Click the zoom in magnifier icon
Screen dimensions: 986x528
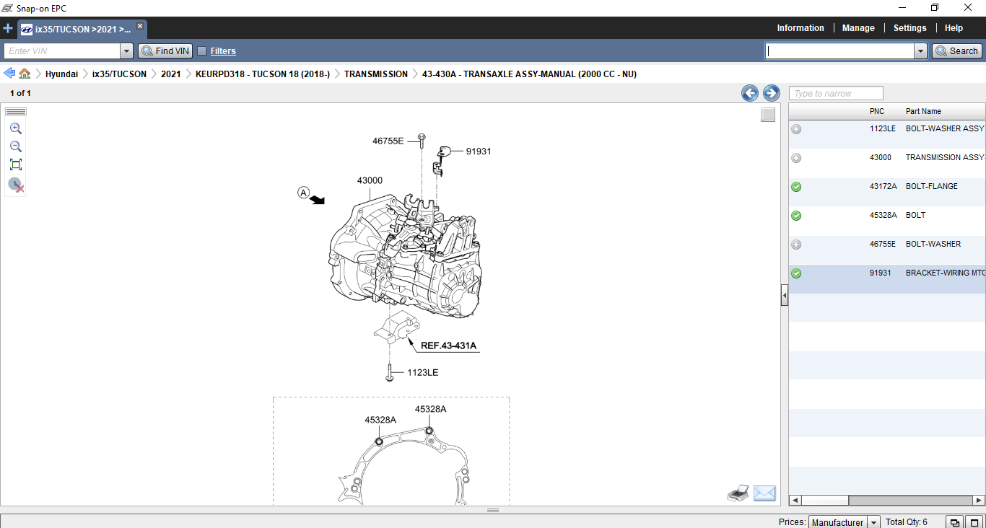coord(16,128)
